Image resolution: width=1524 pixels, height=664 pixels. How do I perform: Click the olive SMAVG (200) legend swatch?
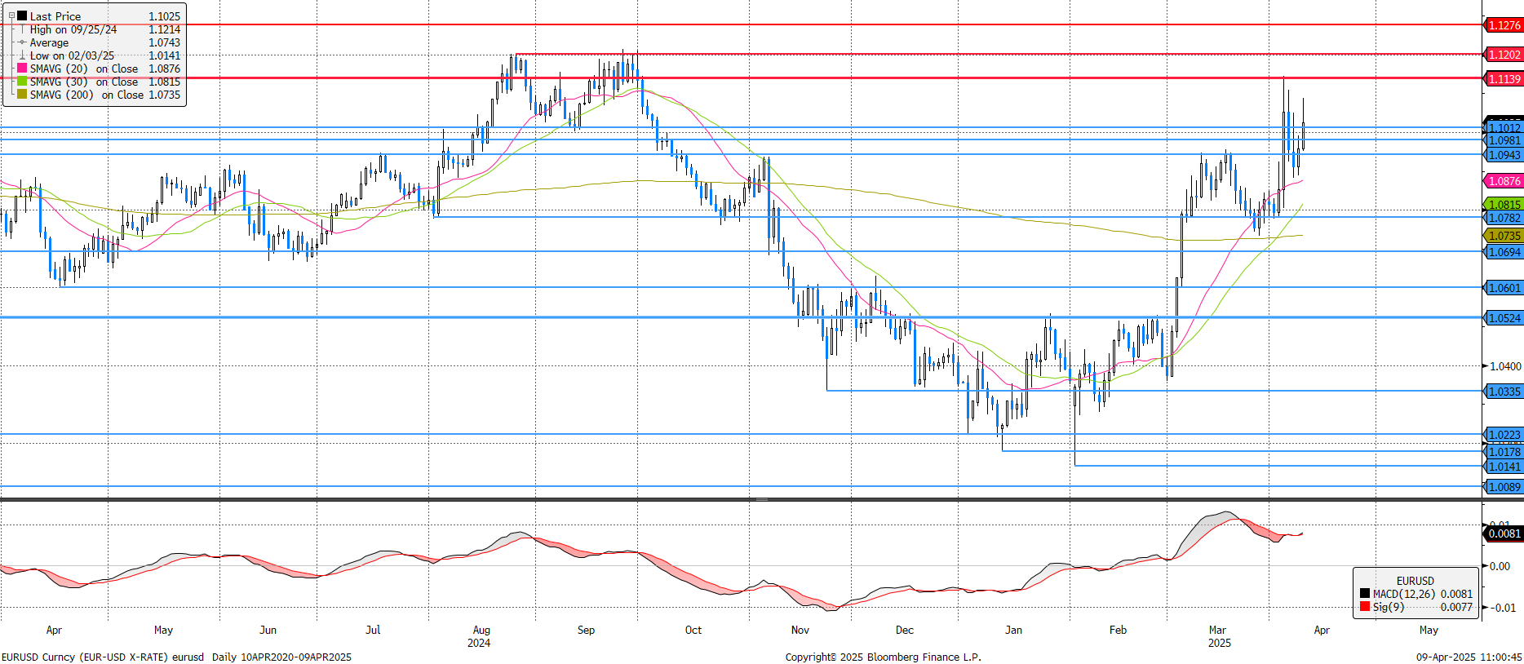pos(22,95)
